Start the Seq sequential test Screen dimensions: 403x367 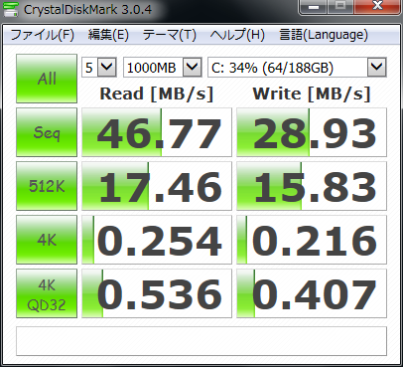(47, 132)
